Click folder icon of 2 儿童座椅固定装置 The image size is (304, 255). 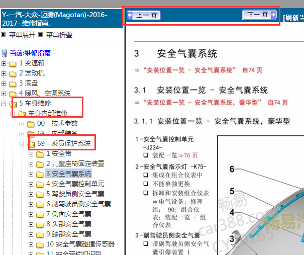coord(40,164)
